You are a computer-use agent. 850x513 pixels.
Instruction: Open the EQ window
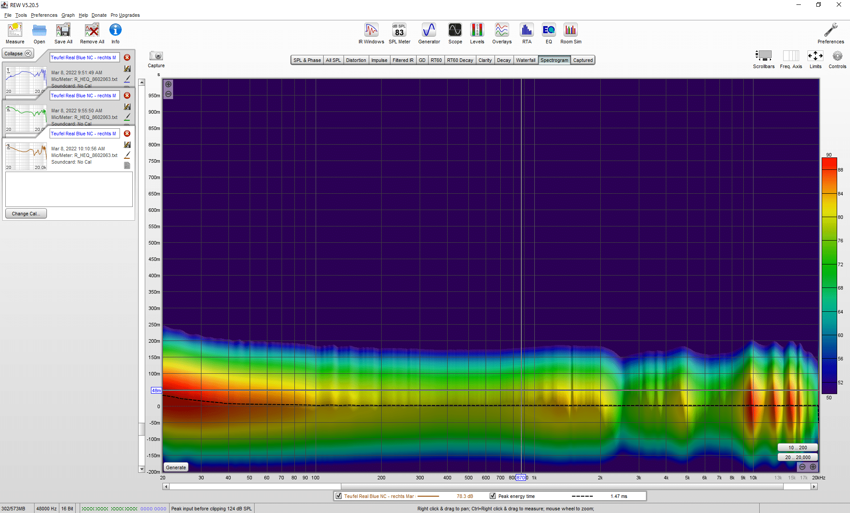click(549, 34)
